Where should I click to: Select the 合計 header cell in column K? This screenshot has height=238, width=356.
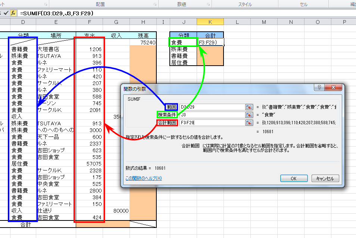pyautogui.click(x=210, y=35)
